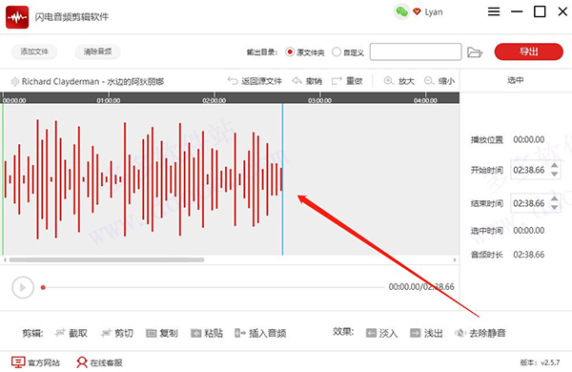Screen dimensions: 572x372
Task: Click the 添加文件 button
Action: click(x=34, y=52)
